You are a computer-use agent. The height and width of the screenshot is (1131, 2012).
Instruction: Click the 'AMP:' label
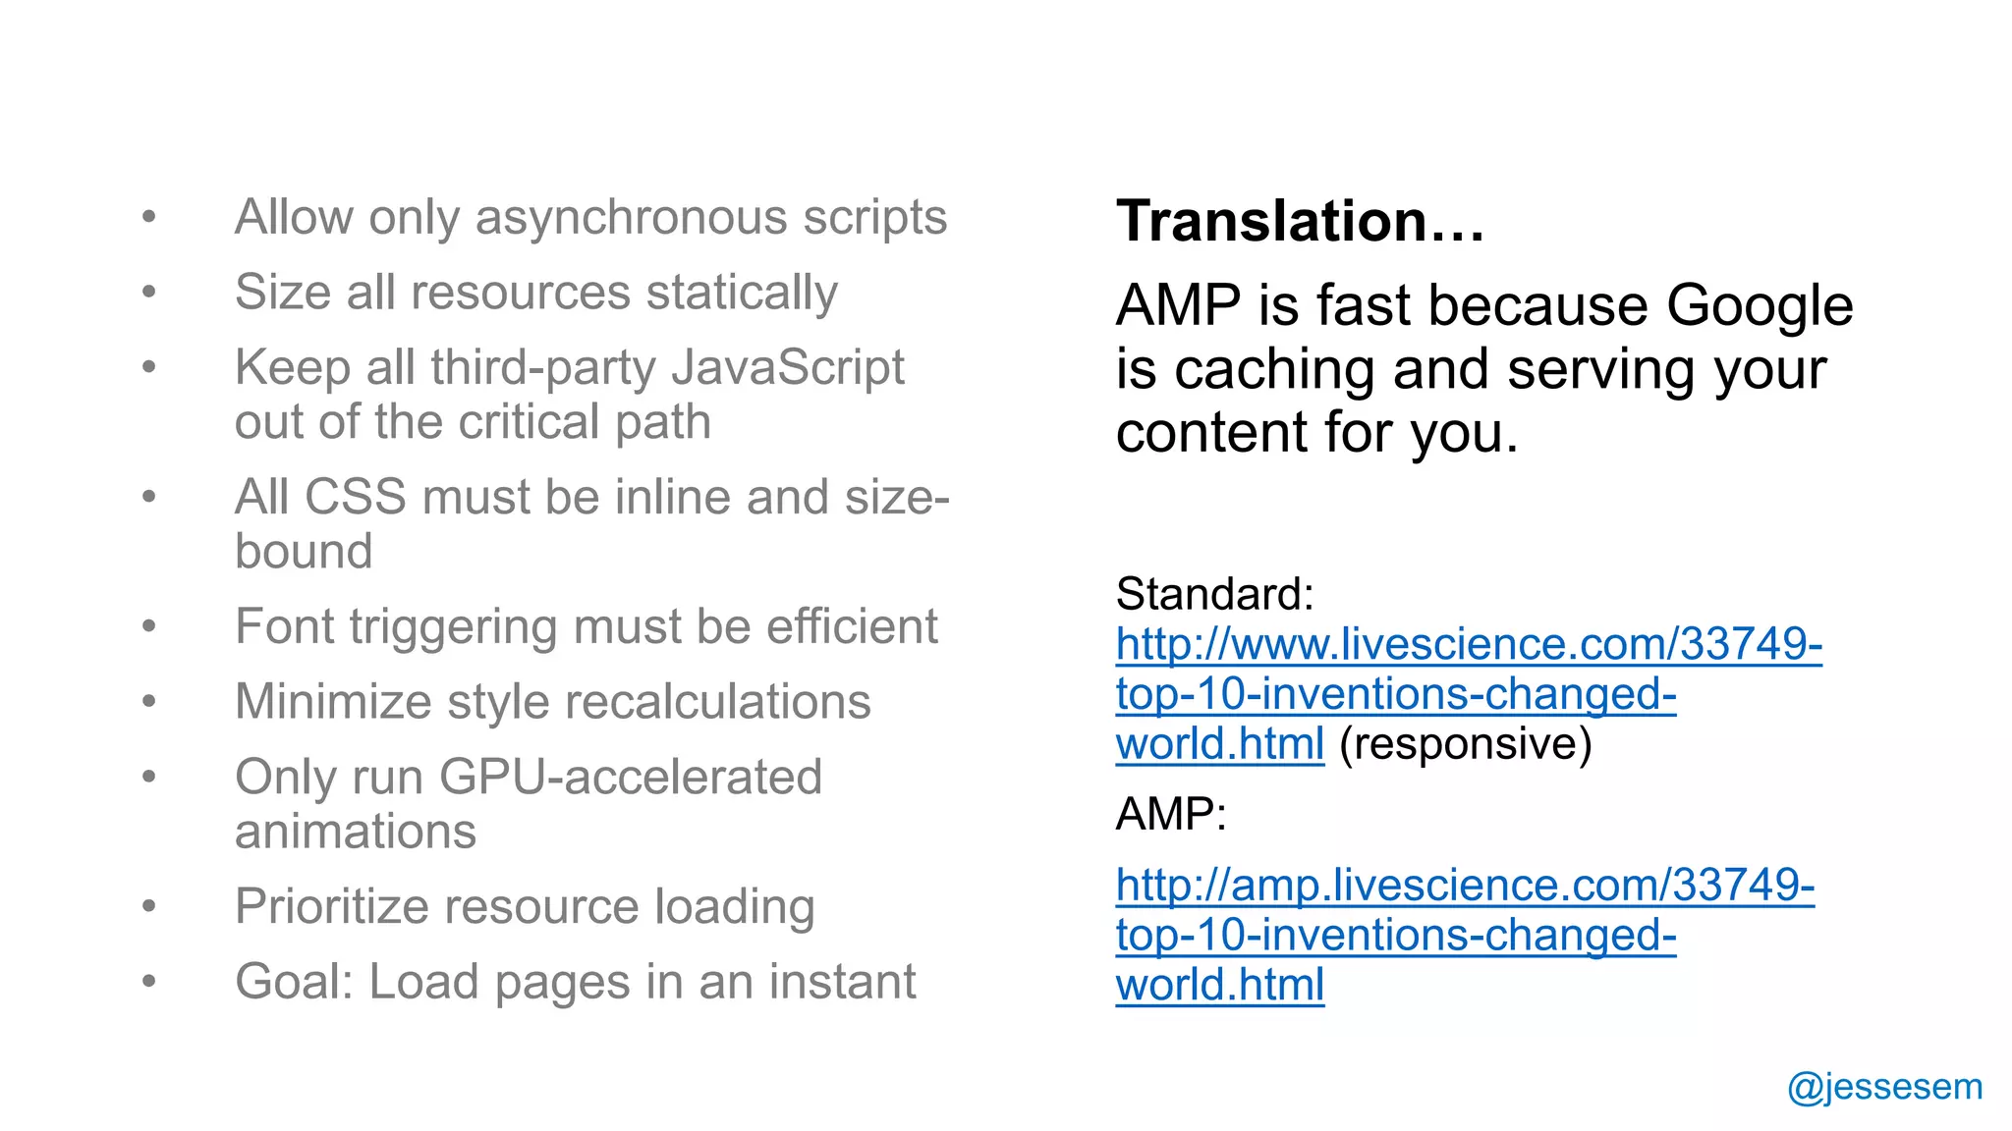click(1171, 814)
